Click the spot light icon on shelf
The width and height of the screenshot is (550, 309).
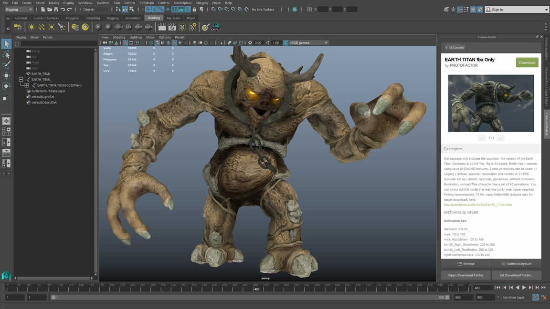pyautogui.click(x=62, y=27)
